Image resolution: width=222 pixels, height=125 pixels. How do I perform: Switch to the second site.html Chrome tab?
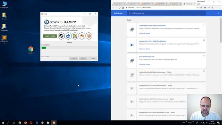133,4
